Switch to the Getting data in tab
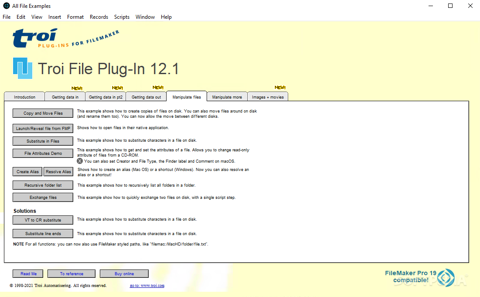 (x=65, y=97)
